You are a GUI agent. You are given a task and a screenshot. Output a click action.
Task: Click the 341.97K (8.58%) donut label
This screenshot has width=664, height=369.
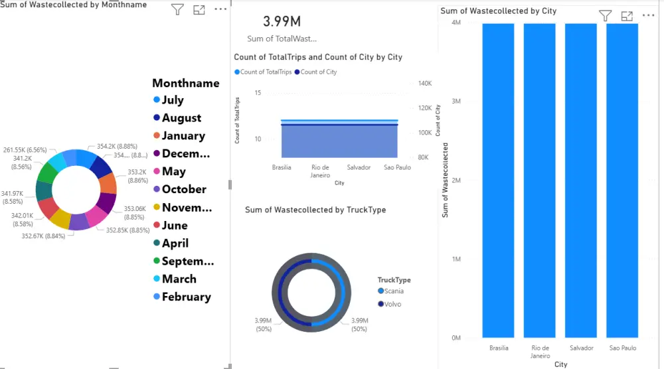pos(12,197)
